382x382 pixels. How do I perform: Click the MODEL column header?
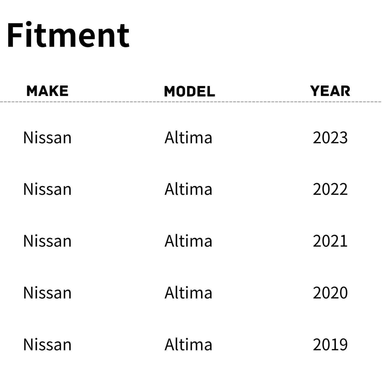point(189,91)
